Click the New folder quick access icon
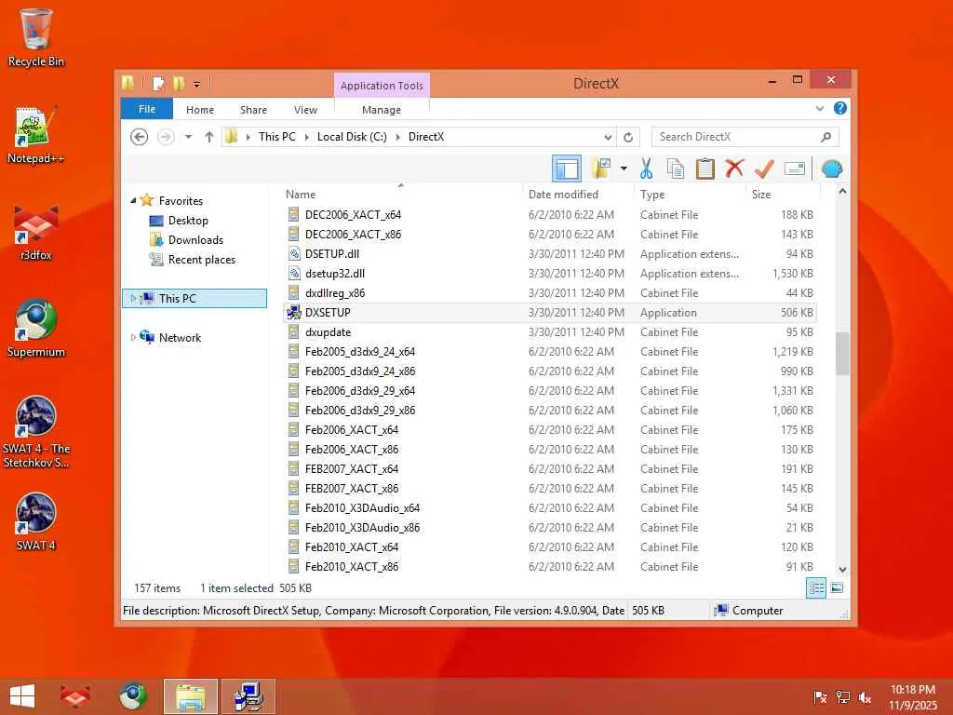This screenshot has width=953, height=715. click(179, 83)
